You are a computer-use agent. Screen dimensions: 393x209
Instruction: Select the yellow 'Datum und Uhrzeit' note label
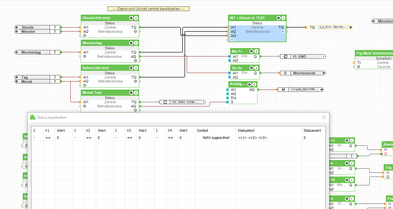[x=149, y=9]
